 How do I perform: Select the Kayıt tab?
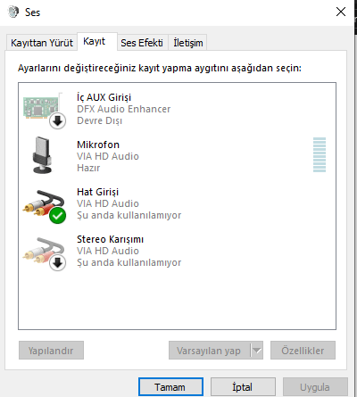pos(97,41)
